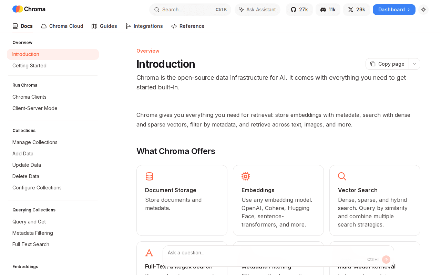Open Delete Data page
The image size is (441, 275).
pyautogui.click(x=26, y=176)
